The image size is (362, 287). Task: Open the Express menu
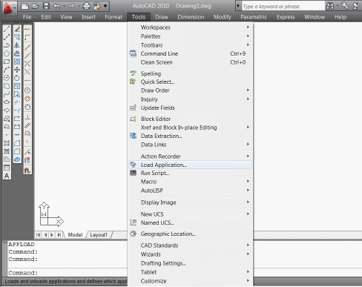point(286,17)
